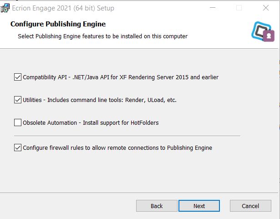Click the Ecrion Engage logo in the header
Image resolution: width=280 pixels, height=219 pixels.
point(263,31)
